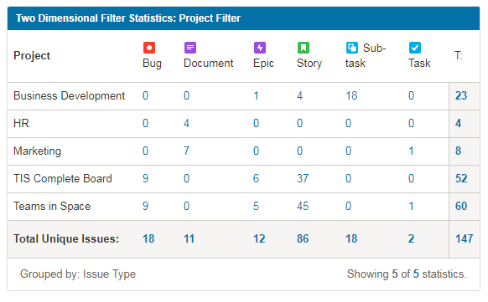Screen dimensions: 488x302
Task: Click the Project column header
Action: click(32, 56)
